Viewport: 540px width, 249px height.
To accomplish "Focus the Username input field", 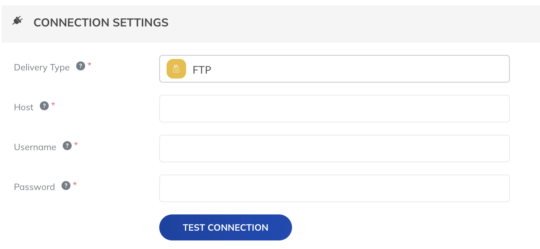I will tap(334, 148).
